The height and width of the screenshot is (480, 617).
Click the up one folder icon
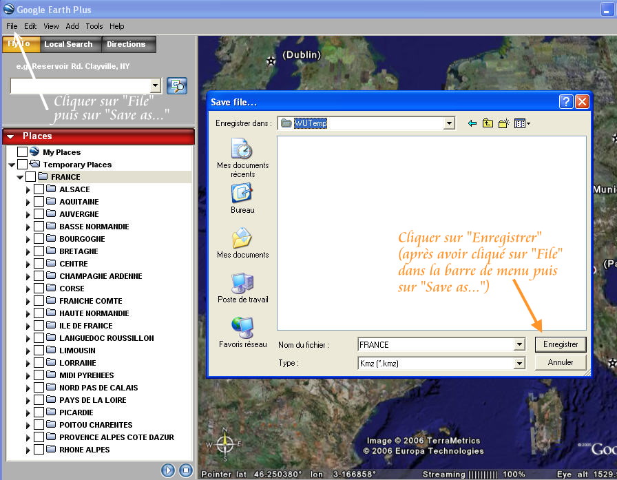pos(488,123)
